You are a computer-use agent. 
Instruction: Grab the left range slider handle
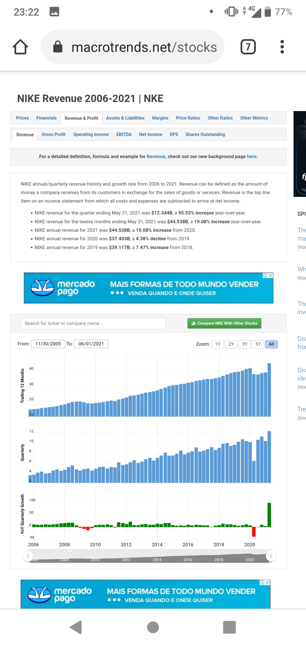(28, 556)
